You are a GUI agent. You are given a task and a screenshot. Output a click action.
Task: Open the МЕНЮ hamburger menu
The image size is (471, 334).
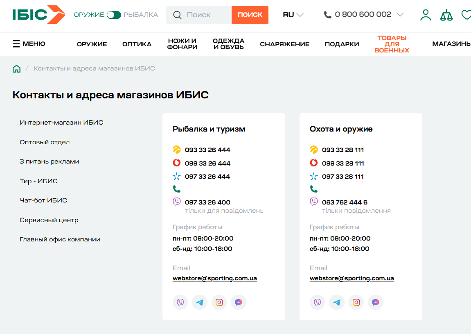click(29, 44)
